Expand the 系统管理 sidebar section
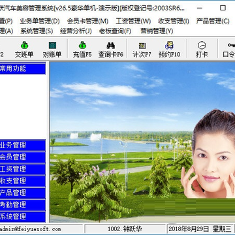235x235 pixels. [23, 217]
